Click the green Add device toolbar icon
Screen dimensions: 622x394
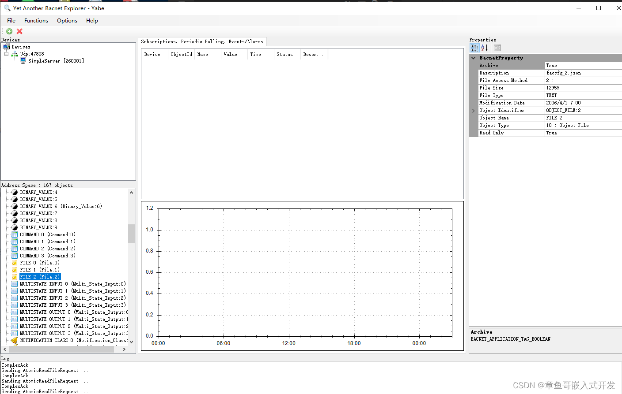tap(9, 31)
